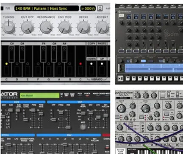
Task: Select the ENV MOD knob
Action: click(x=65, y=27)
